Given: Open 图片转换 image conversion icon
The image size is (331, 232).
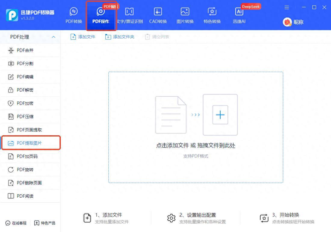Looking at the screenshot, I should point(185,12).
